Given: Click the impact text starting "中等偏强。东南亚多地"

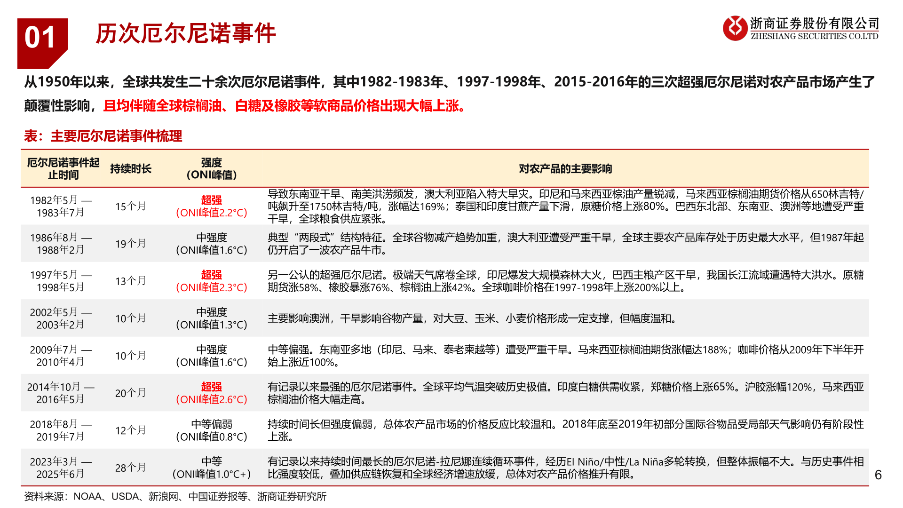Looking at the screenshot, I should tap(566, 356).
